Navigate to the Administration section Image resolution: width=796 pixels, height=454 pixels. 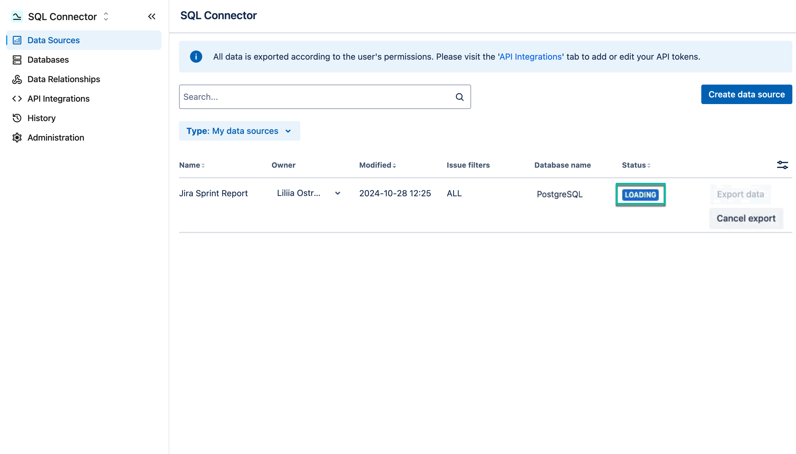(x=55, y=138)
